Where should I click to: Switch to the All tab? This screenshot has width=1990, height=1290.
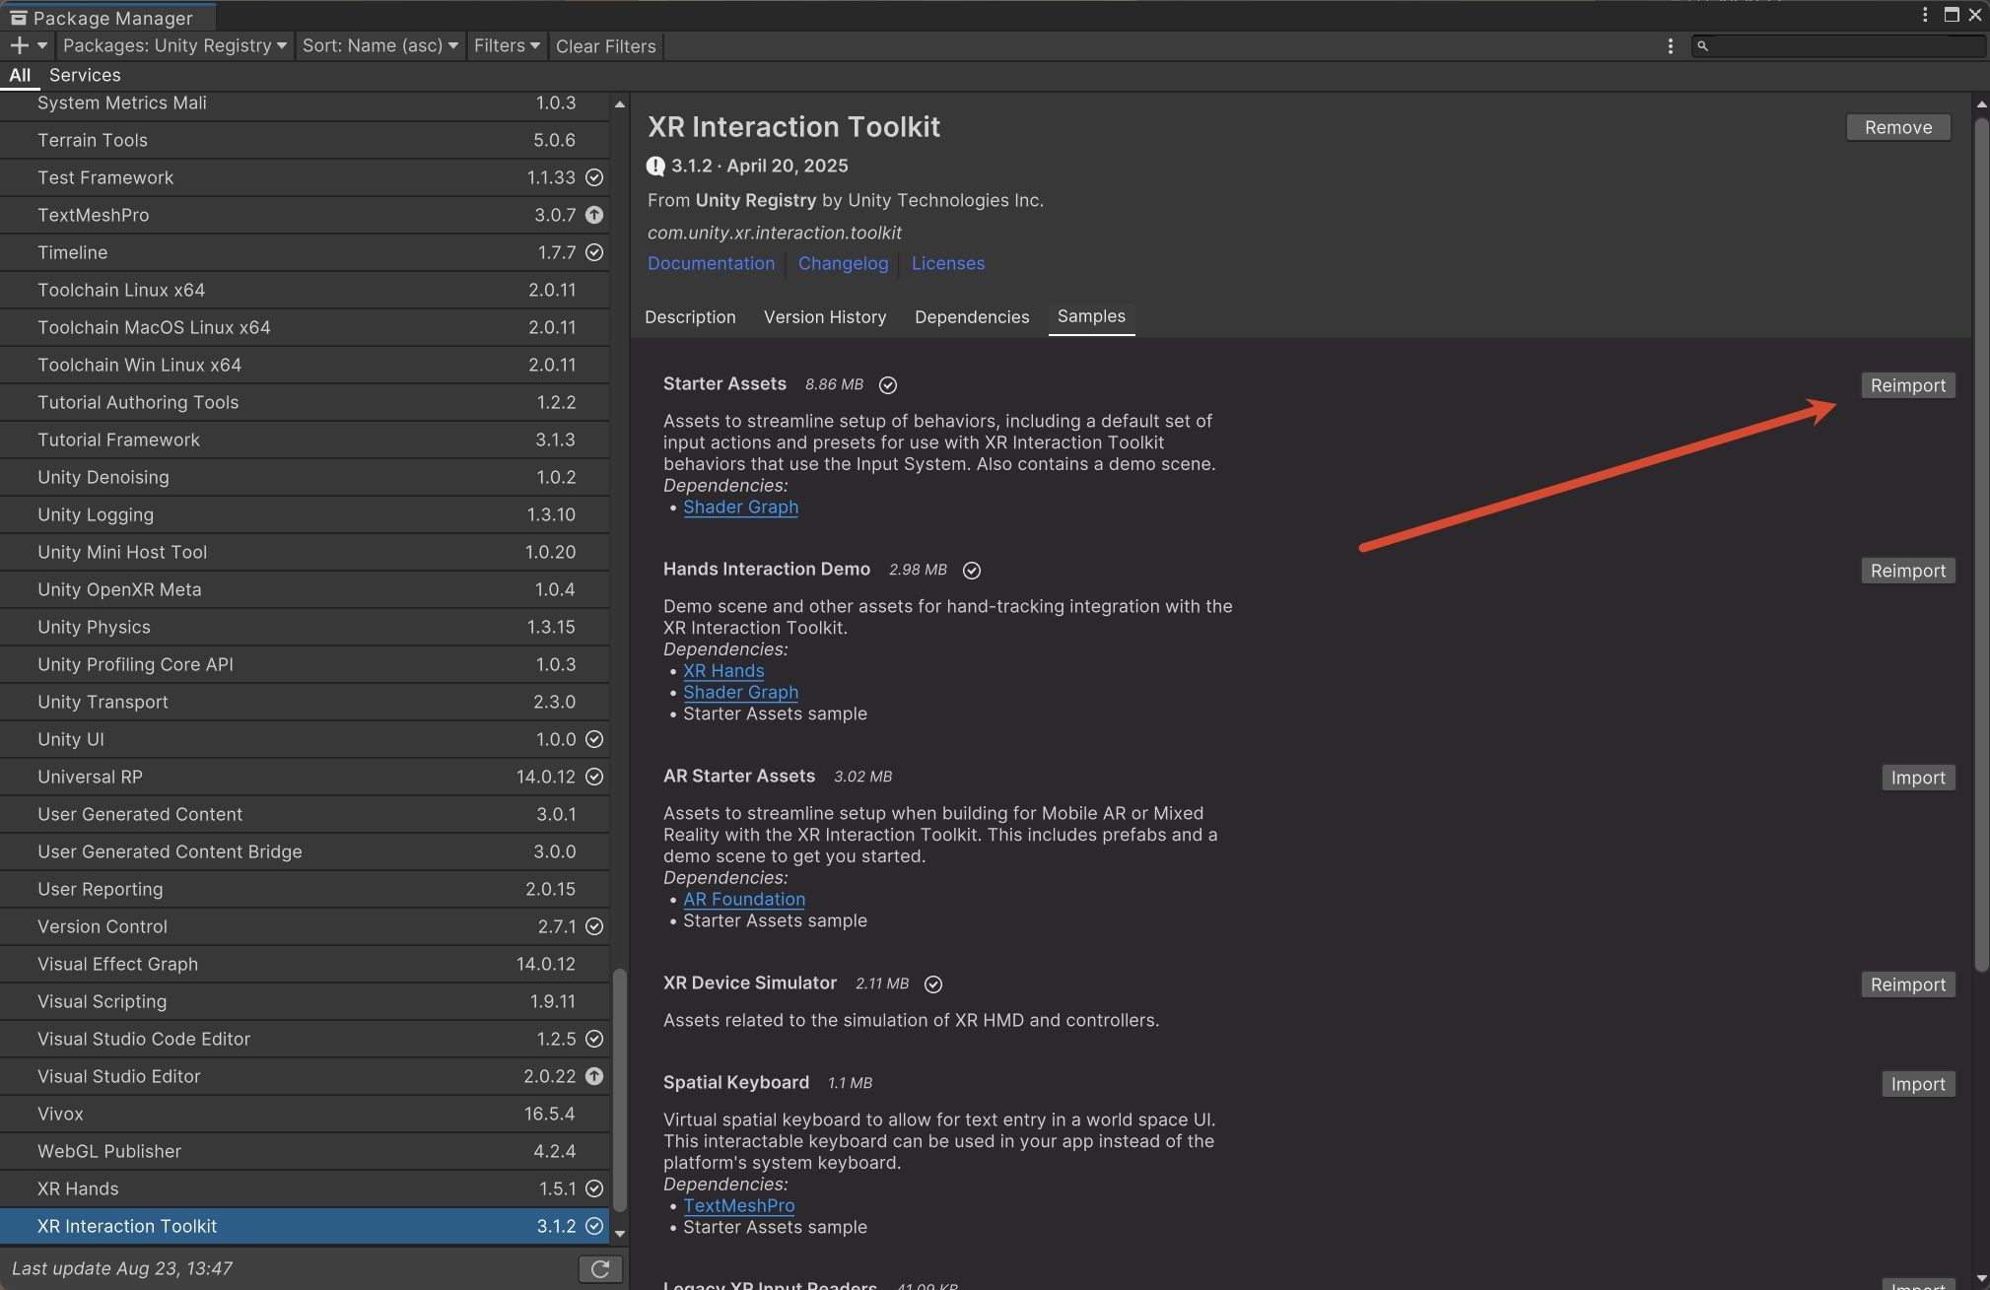pyautogui.click(x=20, y=75)
